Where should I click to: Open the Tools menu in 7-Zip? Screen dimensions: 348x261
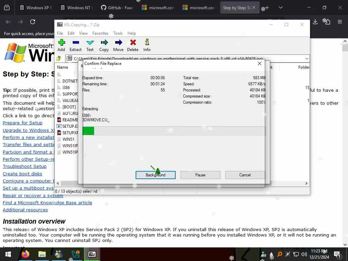click(118, 33)
